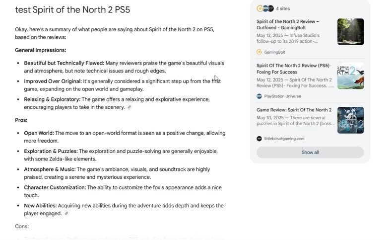The image size is (392, 240).
Task: Click the PlayStation Universe fox thumbnail
Action: pyautogui.click(x=350, y=76)
